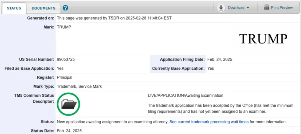Click the Status Date value at bottom
This screenshot has width=301, height=134.
click(x=69, y=131)
